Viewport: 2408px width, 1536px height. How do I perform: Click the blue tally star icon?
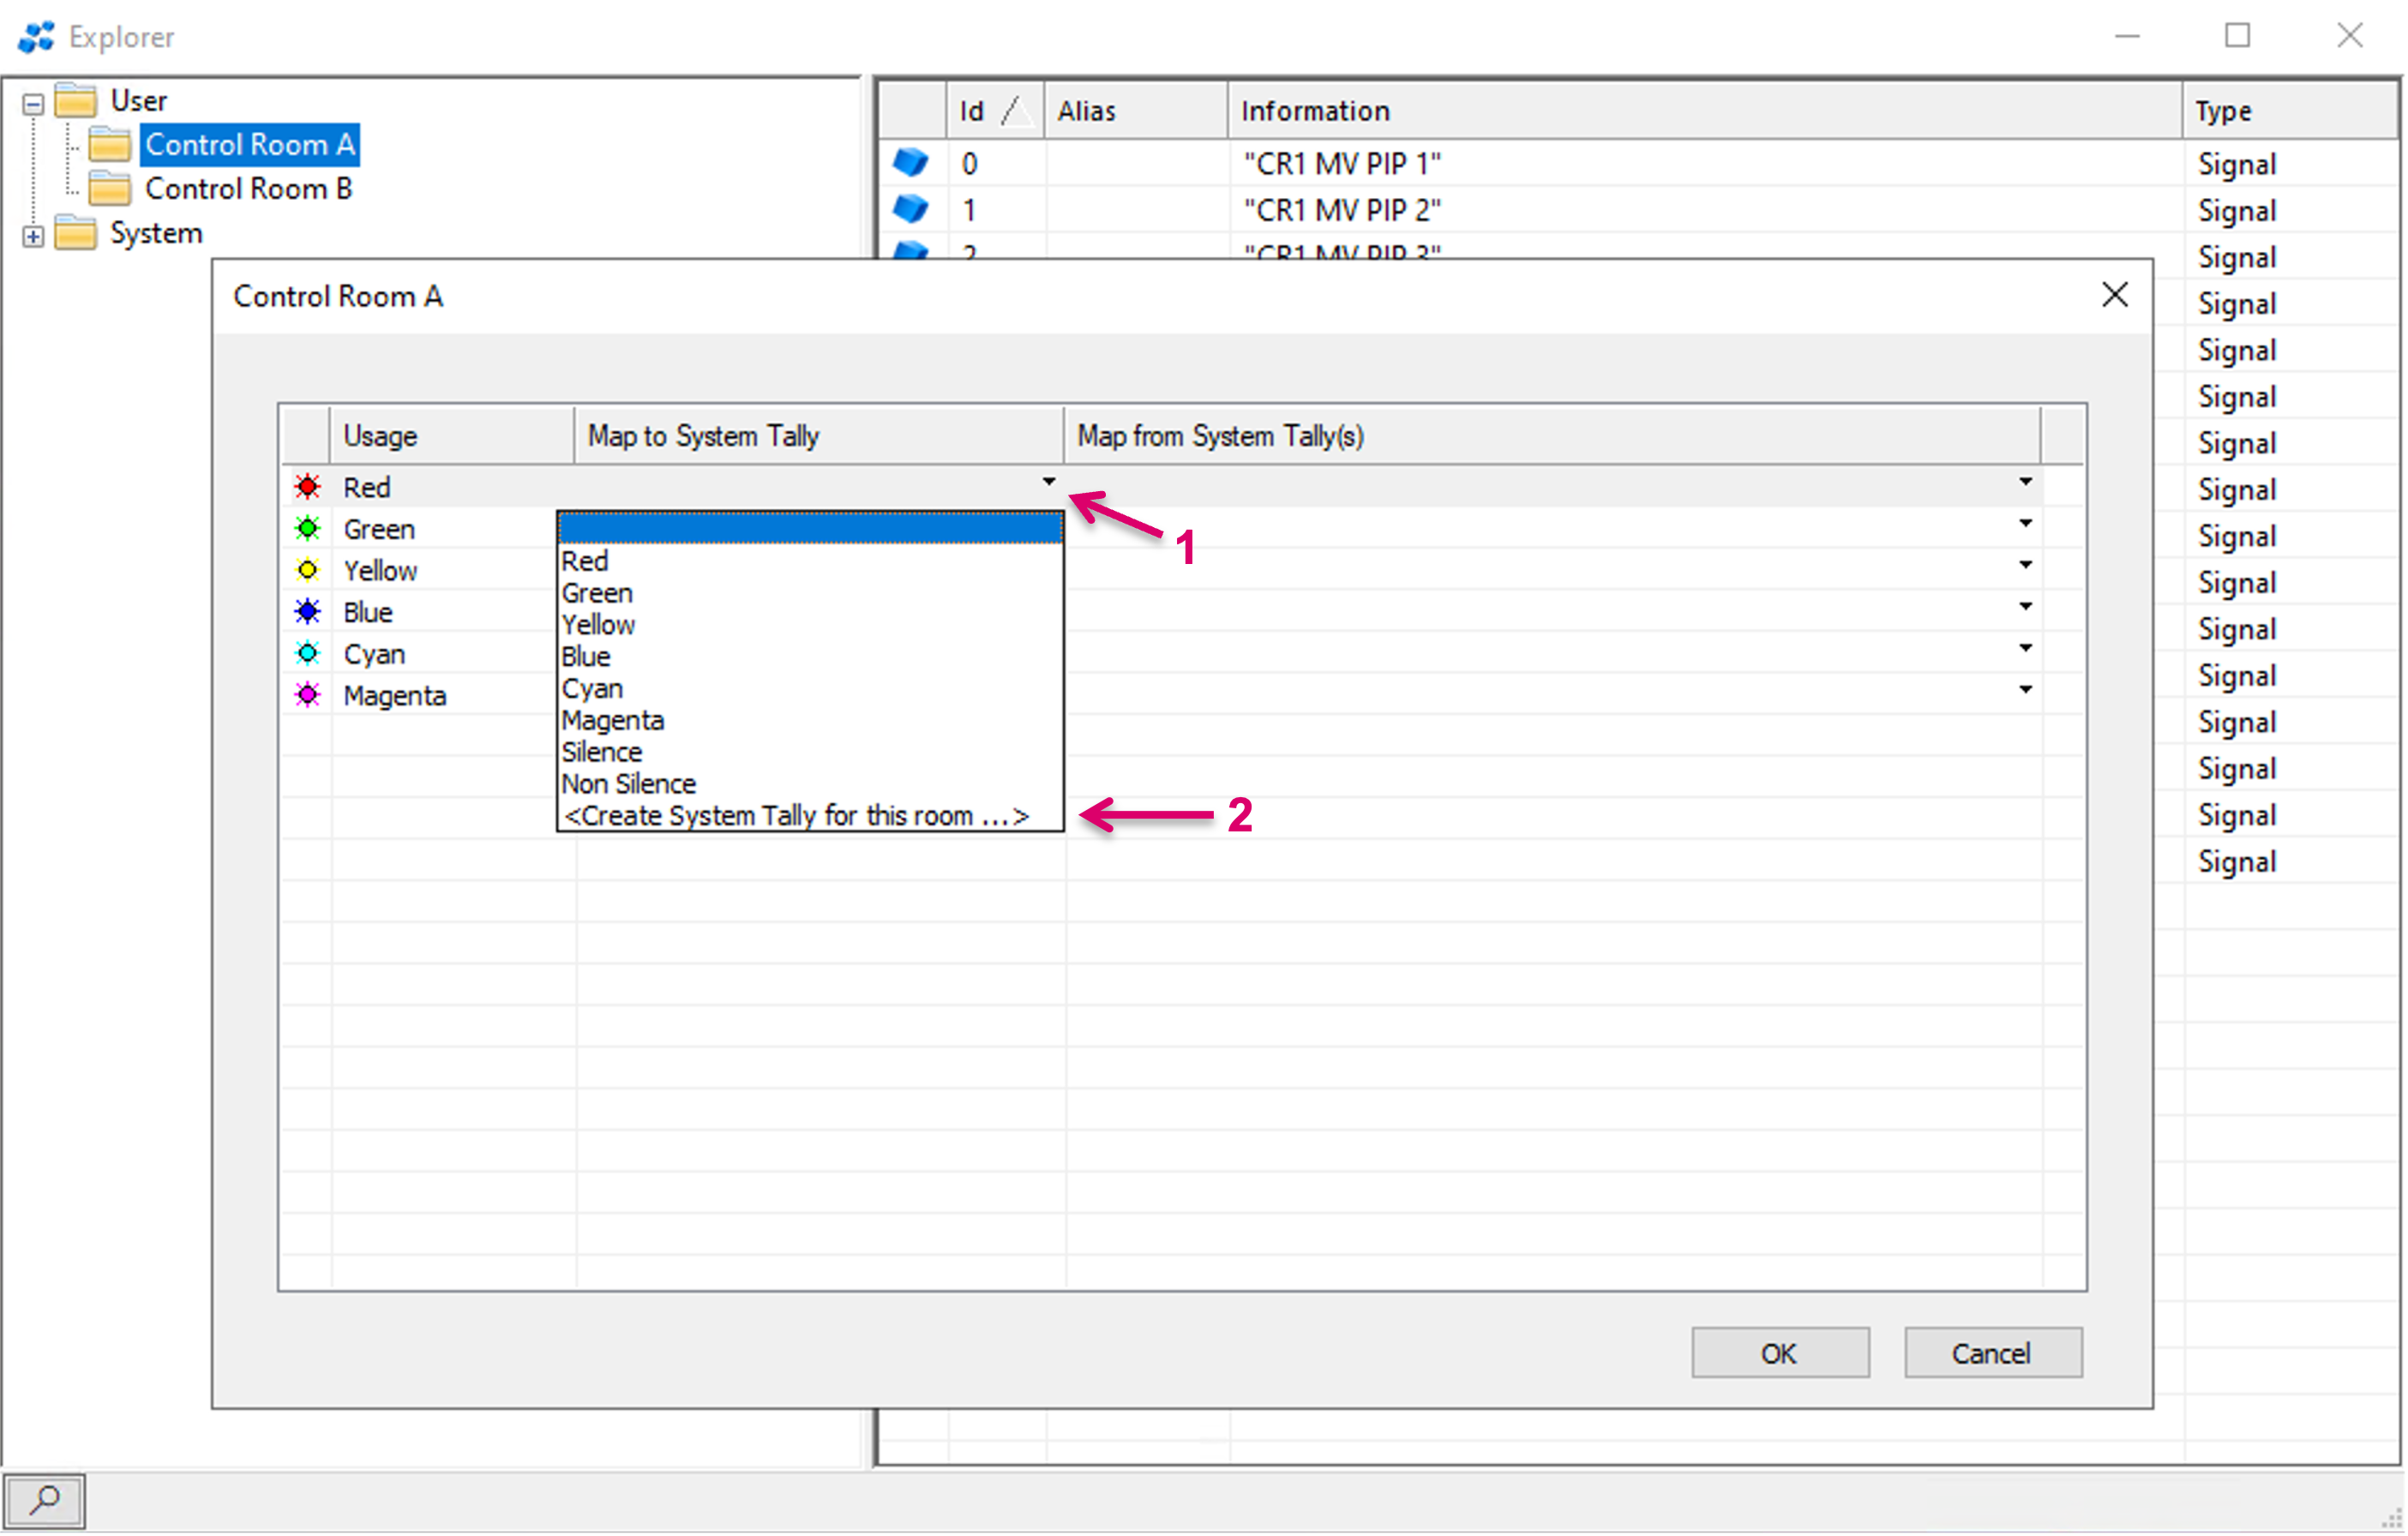(x=307, y=611)
